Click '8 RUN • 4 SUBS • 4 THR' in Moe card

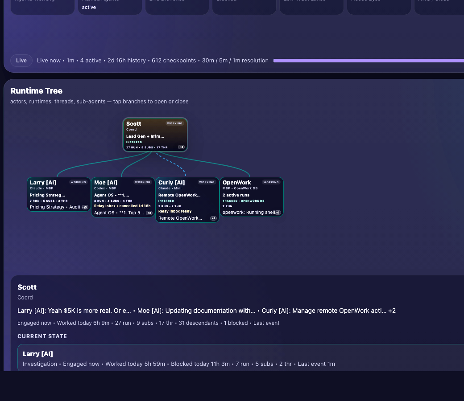pyautogui.click(x=113, y=201)
